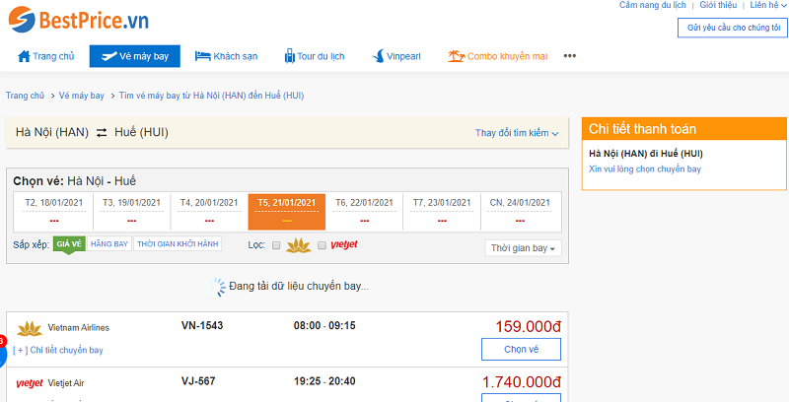This screenshot has height=402, width=789.
Task: Expand Chi tiết chuyến bay for VN-1543
Action: coord(58,350)
